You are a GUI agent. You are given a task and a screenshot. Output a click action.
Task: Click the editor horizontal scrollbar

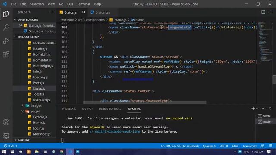(145, 102)
